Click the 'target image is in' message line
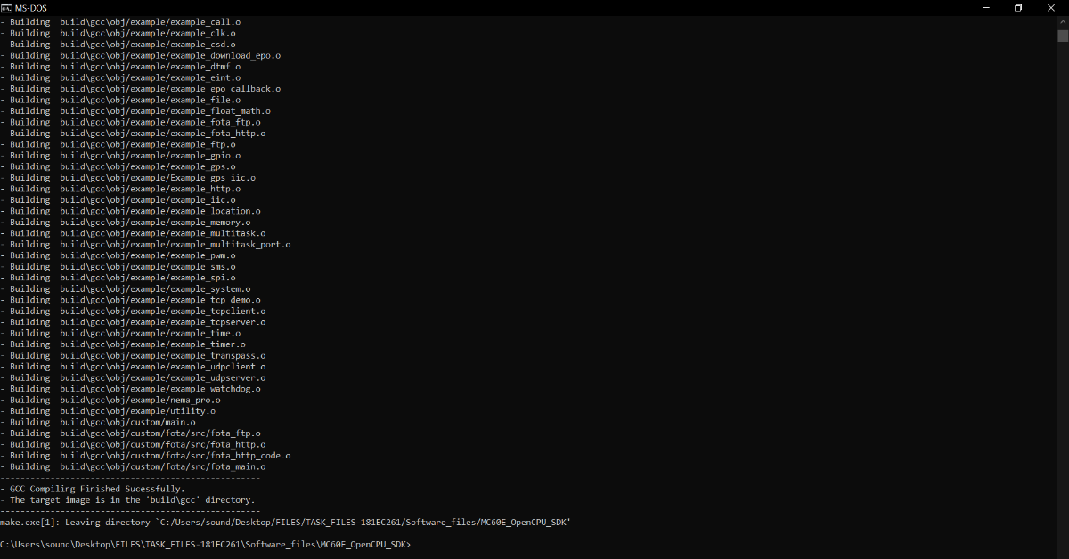1069x559 pixels. click(x=127, y=500)
